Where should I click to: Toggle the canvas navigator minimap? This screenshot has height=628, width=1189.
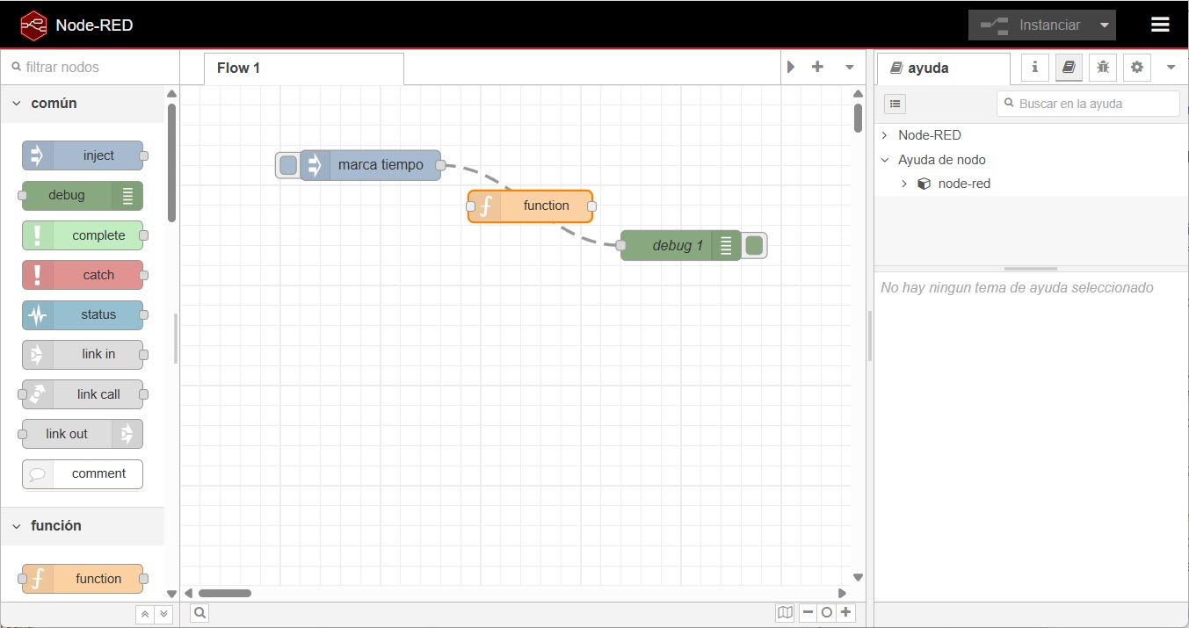point(785,612)
